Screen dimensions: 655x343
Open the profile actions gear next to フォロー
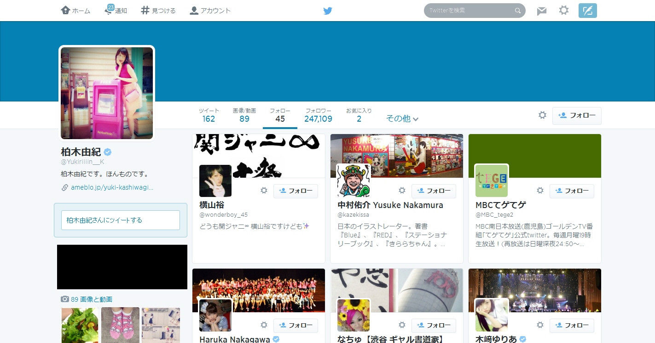click(x=542, y=115)
